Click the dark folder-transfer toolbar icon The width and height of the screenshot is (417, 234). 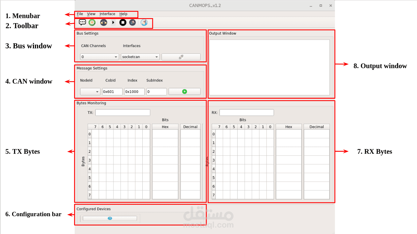pos(104,22)
